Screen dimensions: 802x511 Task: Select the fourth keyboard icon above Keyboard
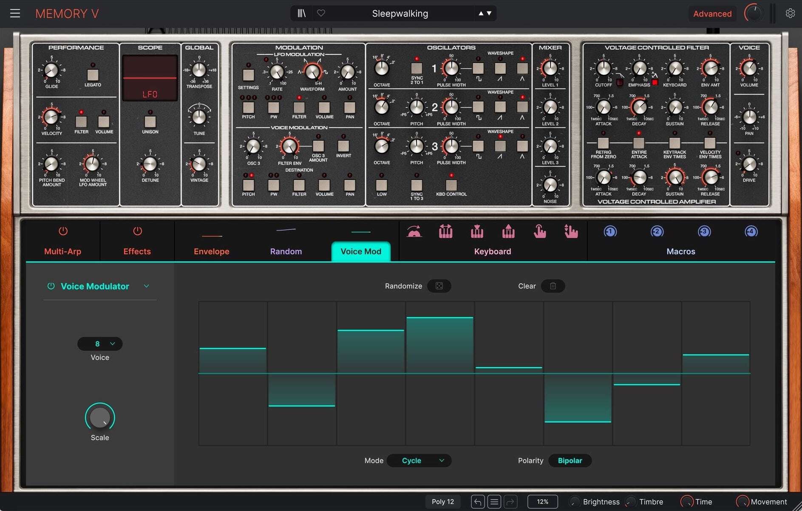pos(508,232)
